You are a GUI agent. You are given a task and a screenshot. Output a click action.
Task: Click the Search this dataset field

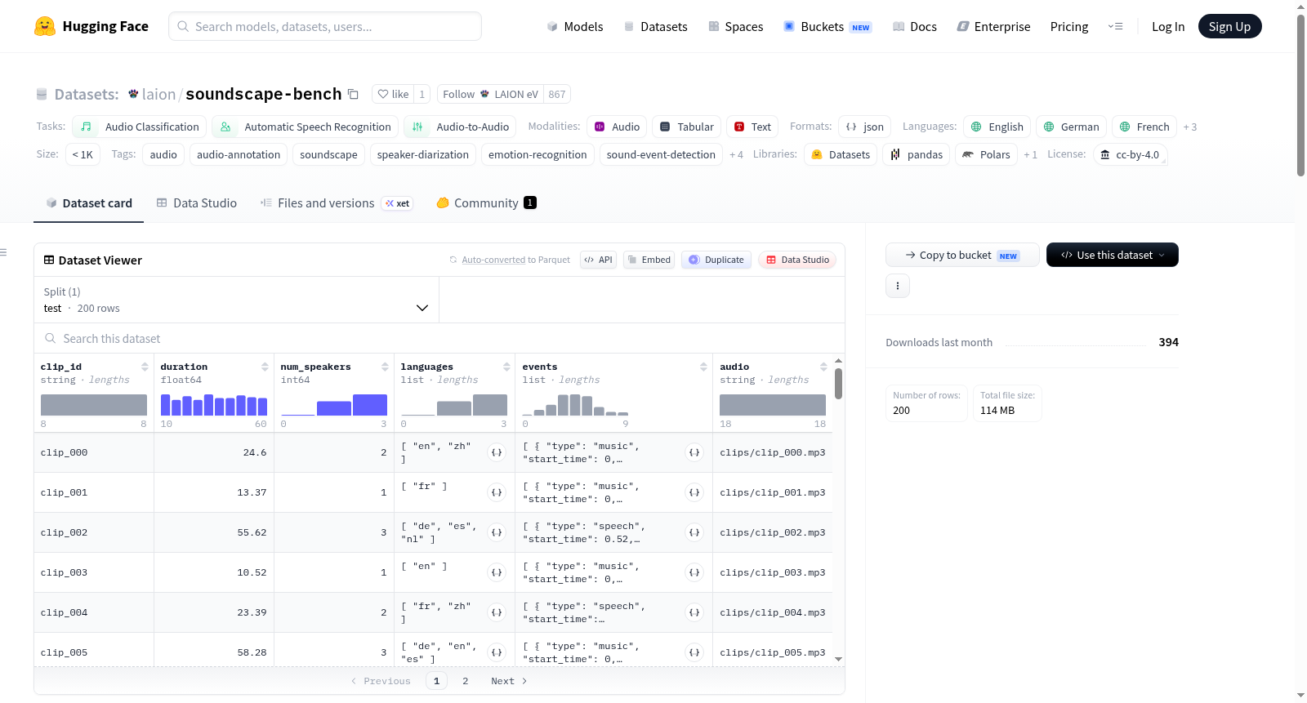(x=439, y=338)
